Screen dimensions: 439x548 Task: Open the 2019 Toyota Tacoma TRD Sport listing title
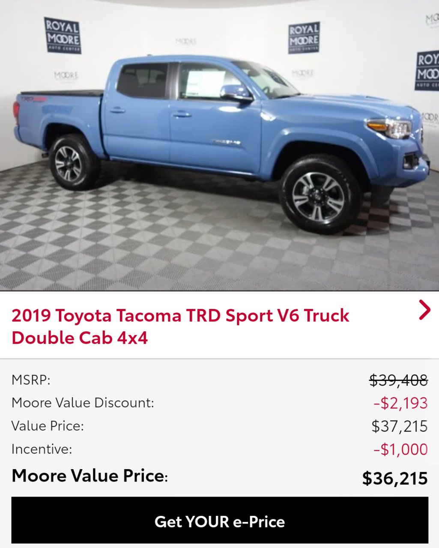coord(180,326)
